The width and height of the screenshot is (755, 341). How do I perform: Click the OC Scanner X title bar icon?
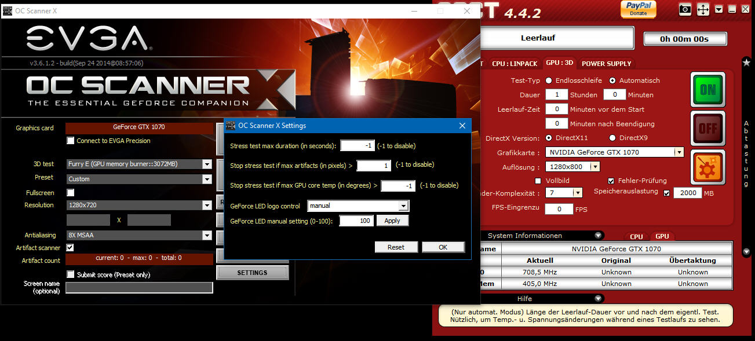[x=8, y=11]
